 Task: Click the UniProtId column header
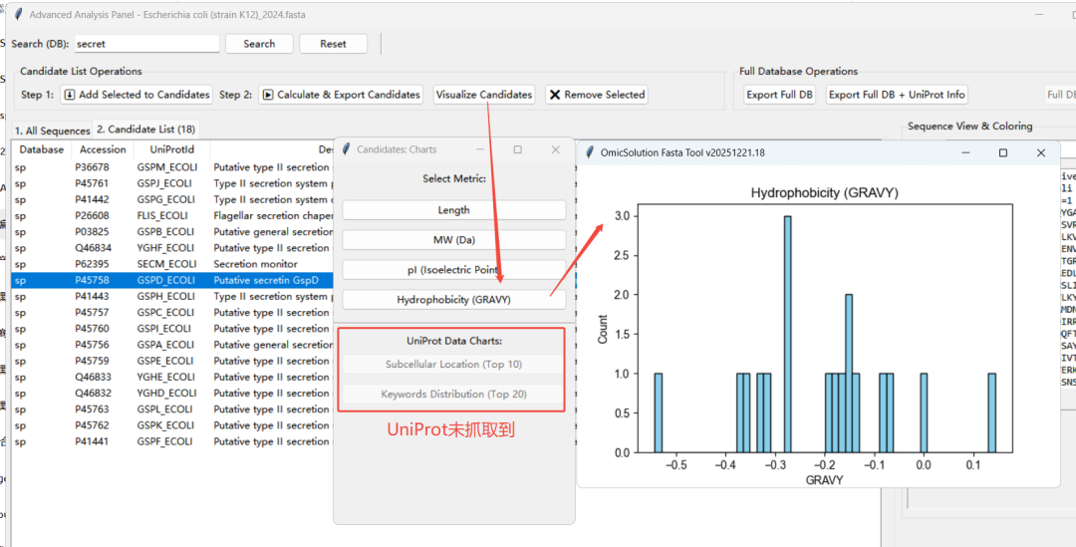[172, 149]
